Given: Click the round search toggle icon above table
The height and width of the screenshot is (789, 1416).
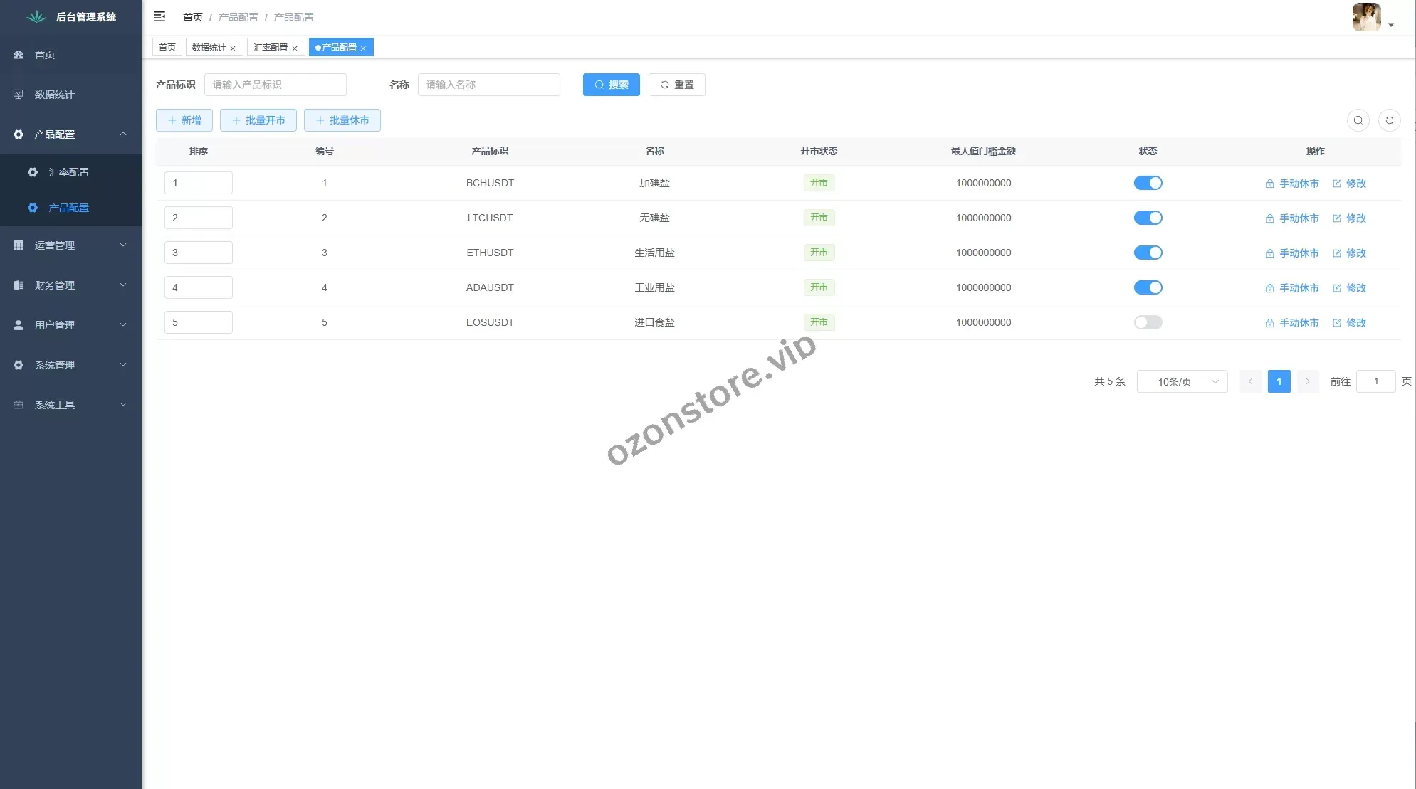Looking at the screenshot, I should point(1358,120).
